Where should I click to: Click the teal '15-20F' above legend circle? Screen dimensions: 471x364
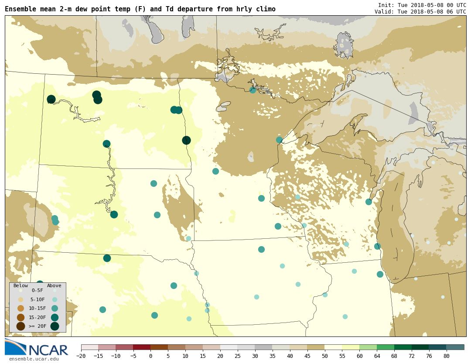(55, 317)
